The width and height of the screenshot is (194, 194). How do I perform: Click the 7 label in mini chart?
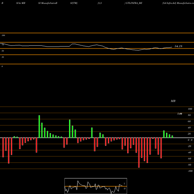pyautogui.click(x=125, y=184)
